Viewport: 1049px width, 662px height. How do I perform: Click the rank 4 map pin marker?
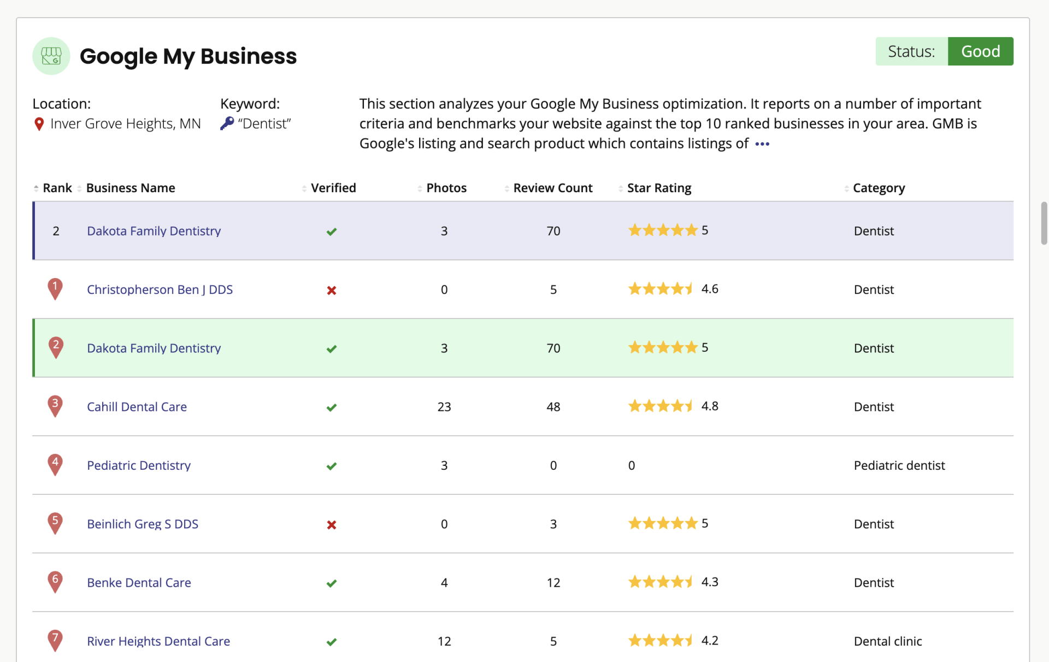click(55, 464)
